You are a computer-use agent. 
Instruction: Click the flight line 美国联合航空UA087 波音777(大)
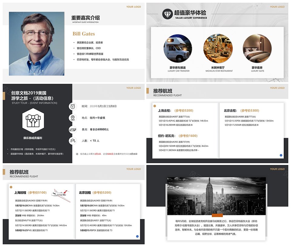click(174, 117)
